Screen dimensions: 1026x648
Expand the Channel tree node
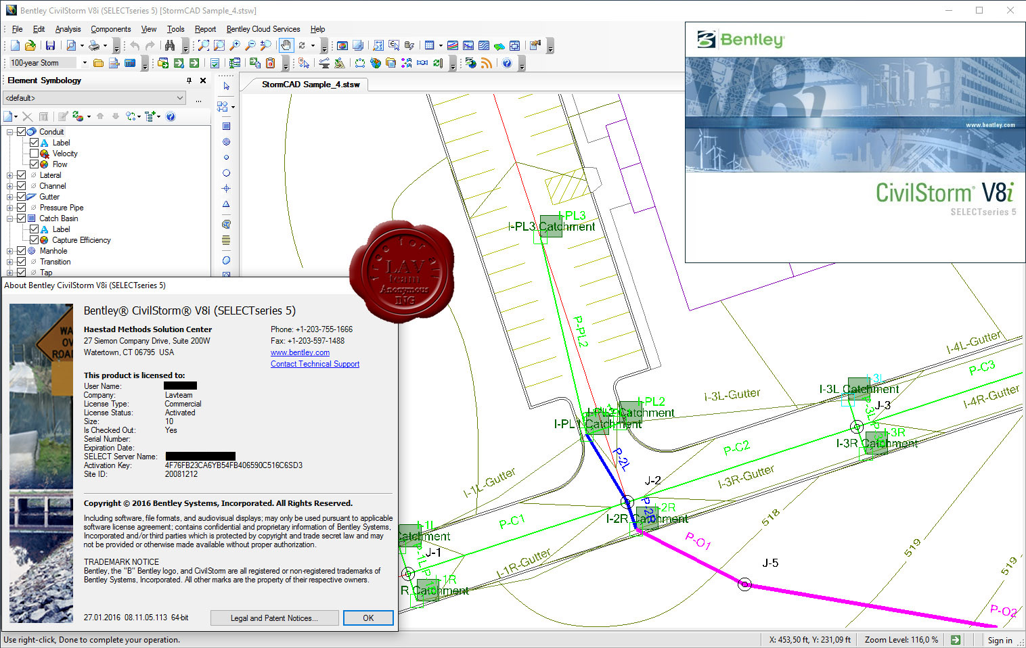tap(10, 186)
